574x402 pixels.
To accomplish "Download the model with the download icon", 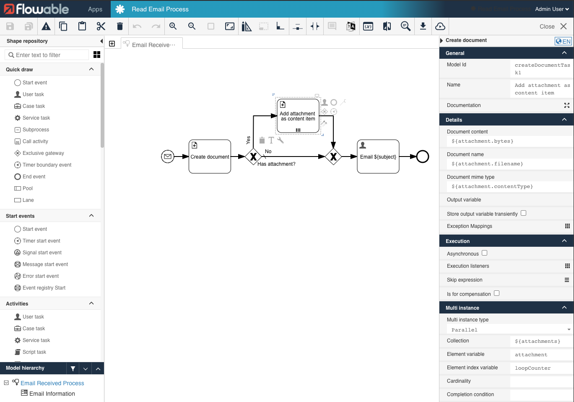I will pos(423,26).
